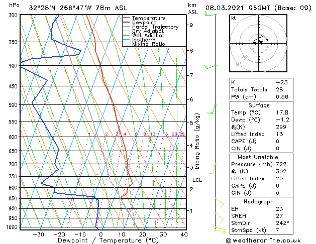Click the wind barb at 400 hPa
Viewport: 316px width, 244px height.
210,67
